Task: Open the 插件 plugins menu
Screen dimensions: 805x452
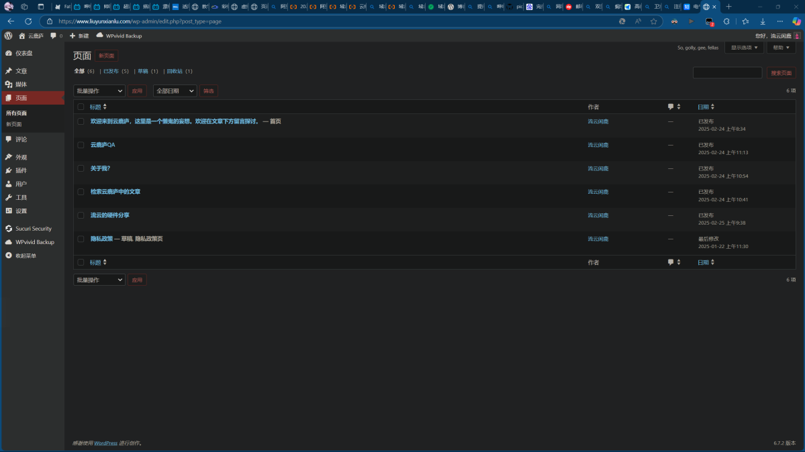Action: click(x=21, y=170)
